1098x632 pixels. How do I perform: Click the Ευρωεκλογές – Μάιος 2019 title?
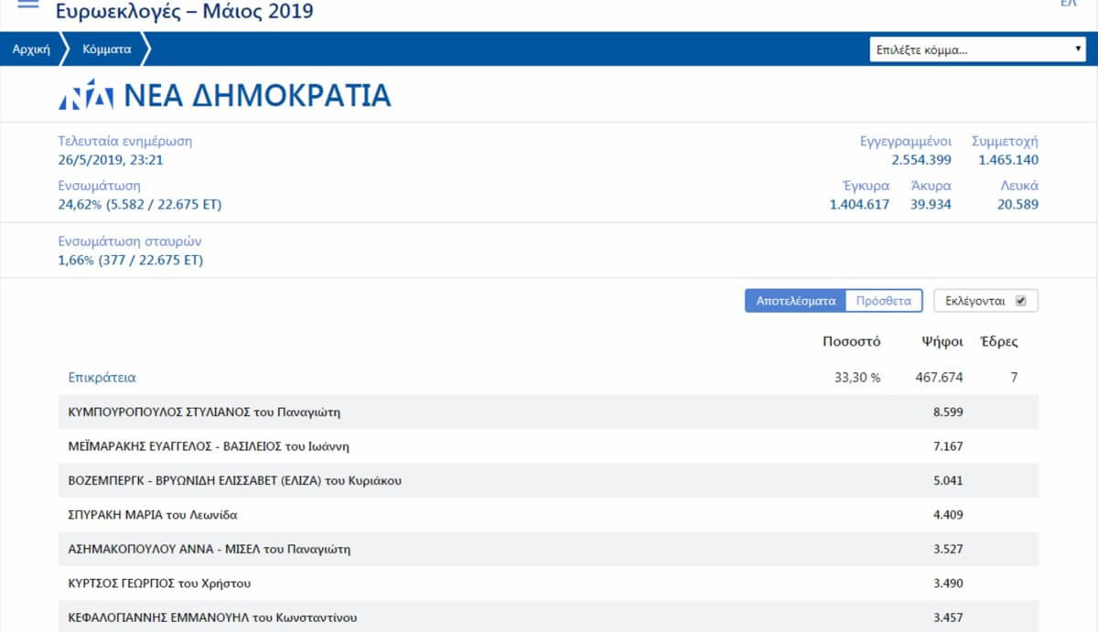pos(184,11)
